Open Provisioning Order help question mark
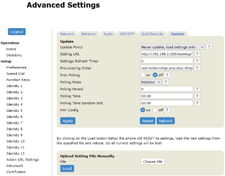Image resolution: width=225 pixels, height=176 pixels. pyautogui.click(x=197, y=68)
